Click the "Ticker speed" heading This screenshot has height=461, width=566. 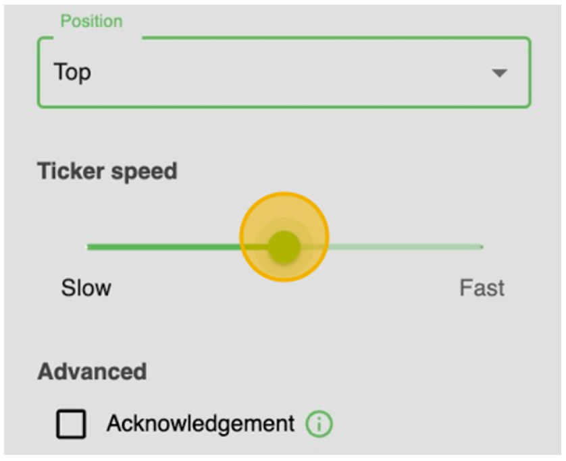click(107, 171)
